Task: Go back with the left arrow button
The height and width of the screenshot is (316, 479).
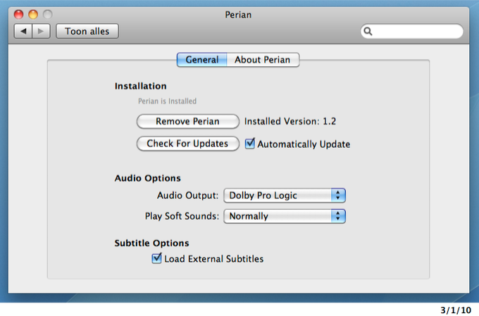Action: [x=23, y=31]
